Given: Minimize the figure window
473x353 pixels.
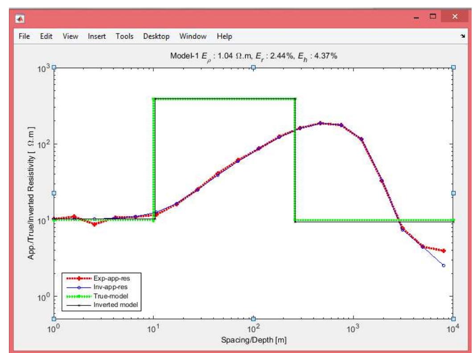Looking at the screenshot, I should tap(416, 18).
